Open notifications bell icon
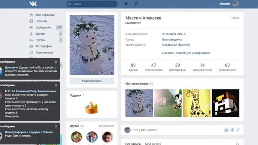Image resolution: width=258 pixels, height=145 pixels. point(126,4)
